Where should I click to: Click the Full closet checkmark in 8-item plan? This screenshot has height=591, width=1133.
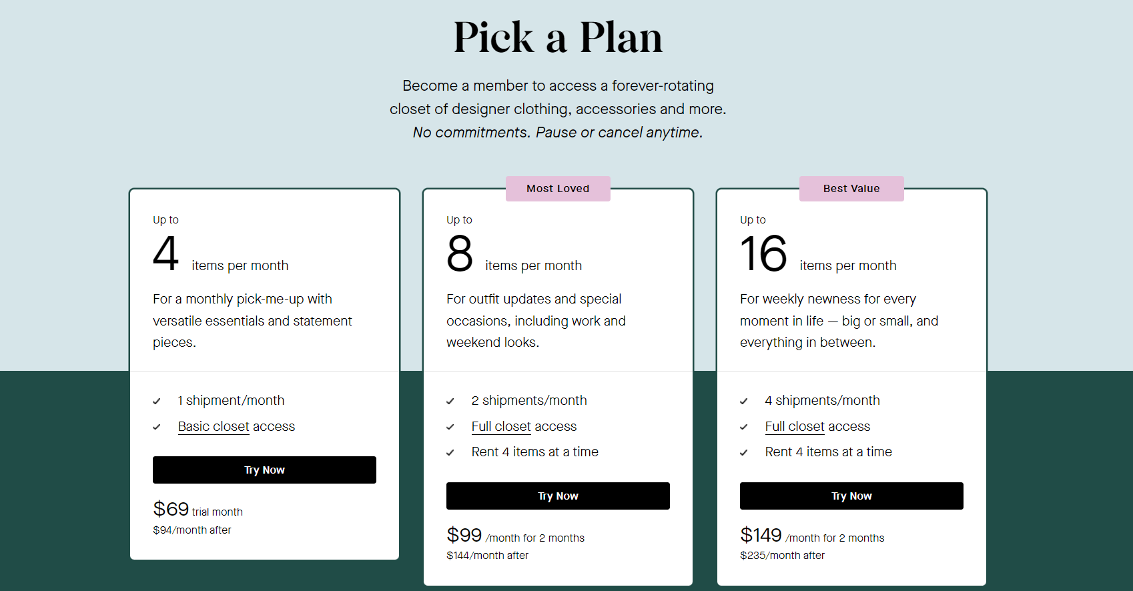click(450, 427)
